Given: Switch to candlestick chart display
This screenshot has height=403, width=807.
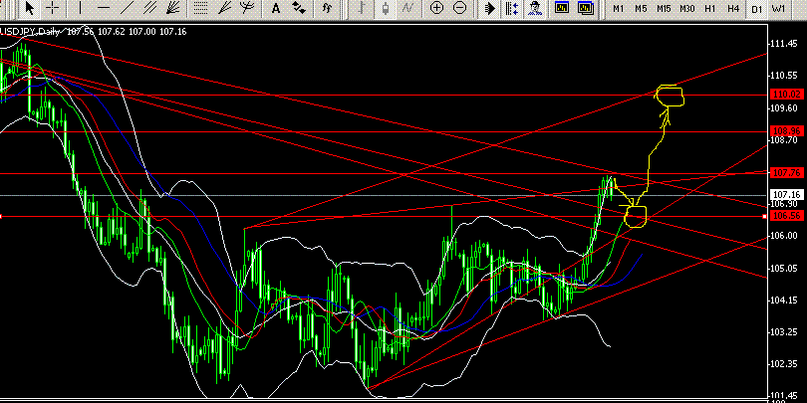Looking at the screenshot, I should coord(386,8).
